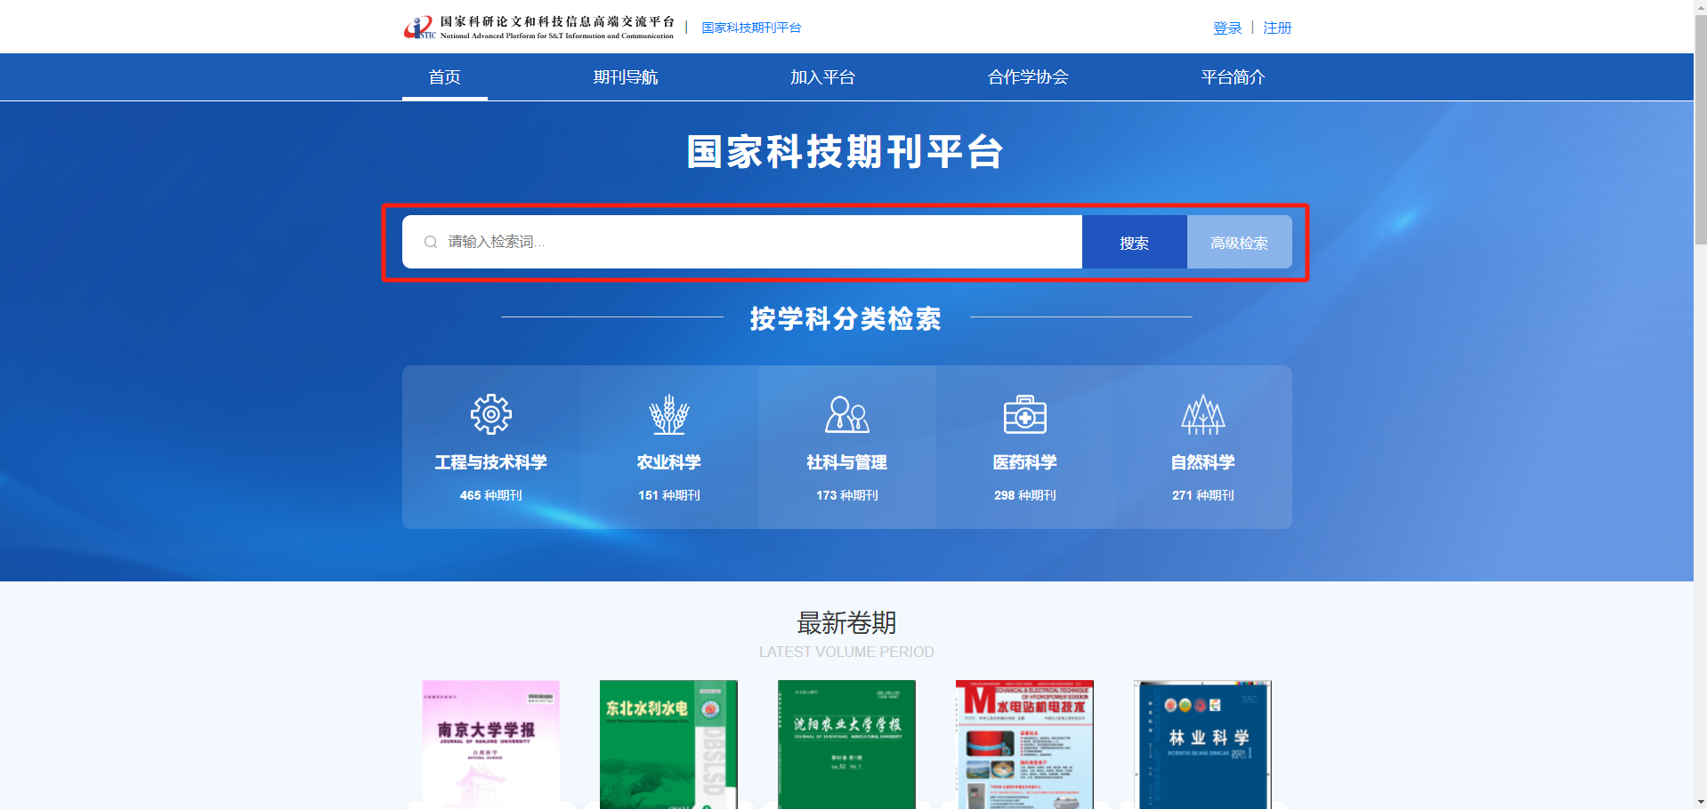Click the 搜索 button
Viewport: 1707px width, 809px height.
click(1135, 242)
